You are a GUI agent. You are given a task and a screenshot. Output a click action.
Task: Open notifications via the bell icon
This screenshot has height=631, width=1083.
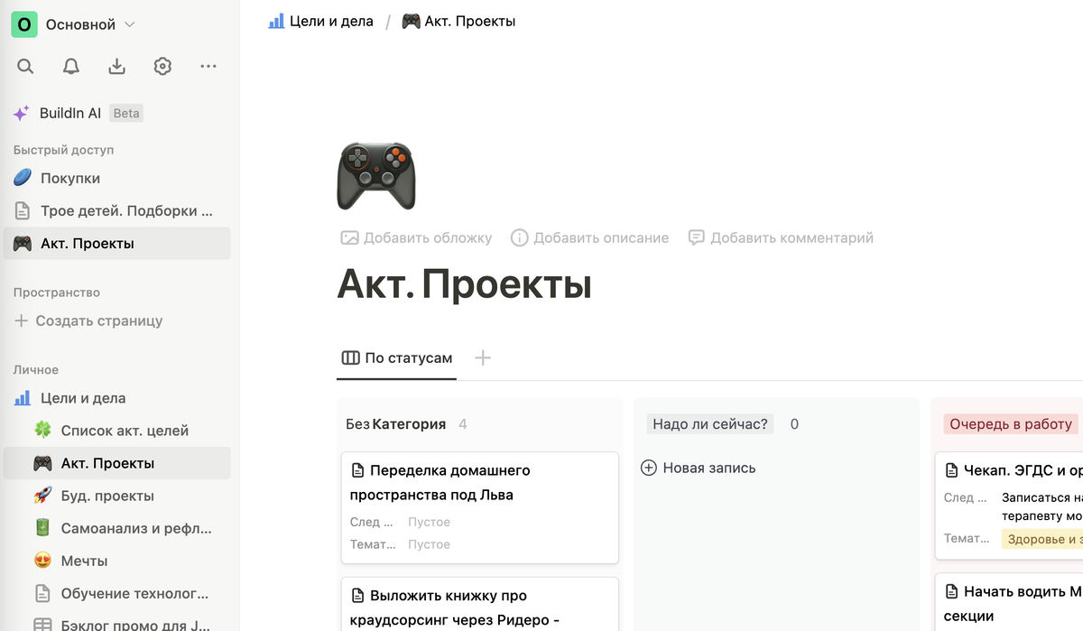[x=70, y=65]
